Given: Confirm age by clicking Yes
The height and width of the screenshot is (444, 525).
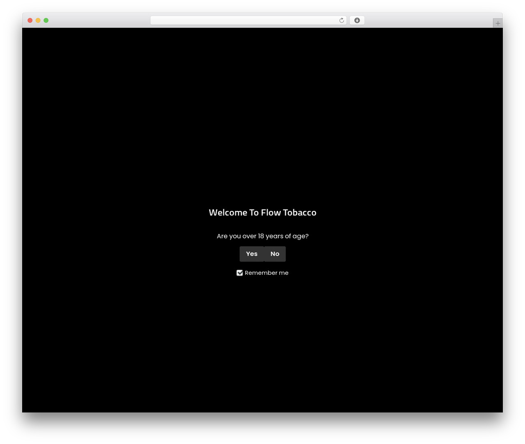Looking at the screenshot, I should pyautogui.click(x=252, y=254).
